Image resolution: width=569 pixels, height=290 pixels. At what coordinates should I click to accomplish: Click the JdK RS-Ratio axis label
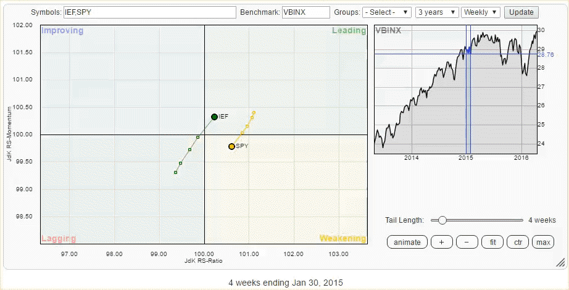point(203,261)
